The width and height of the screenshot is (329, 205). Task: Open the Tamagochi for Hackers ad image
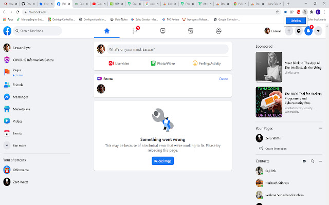(x=269, y=102)
